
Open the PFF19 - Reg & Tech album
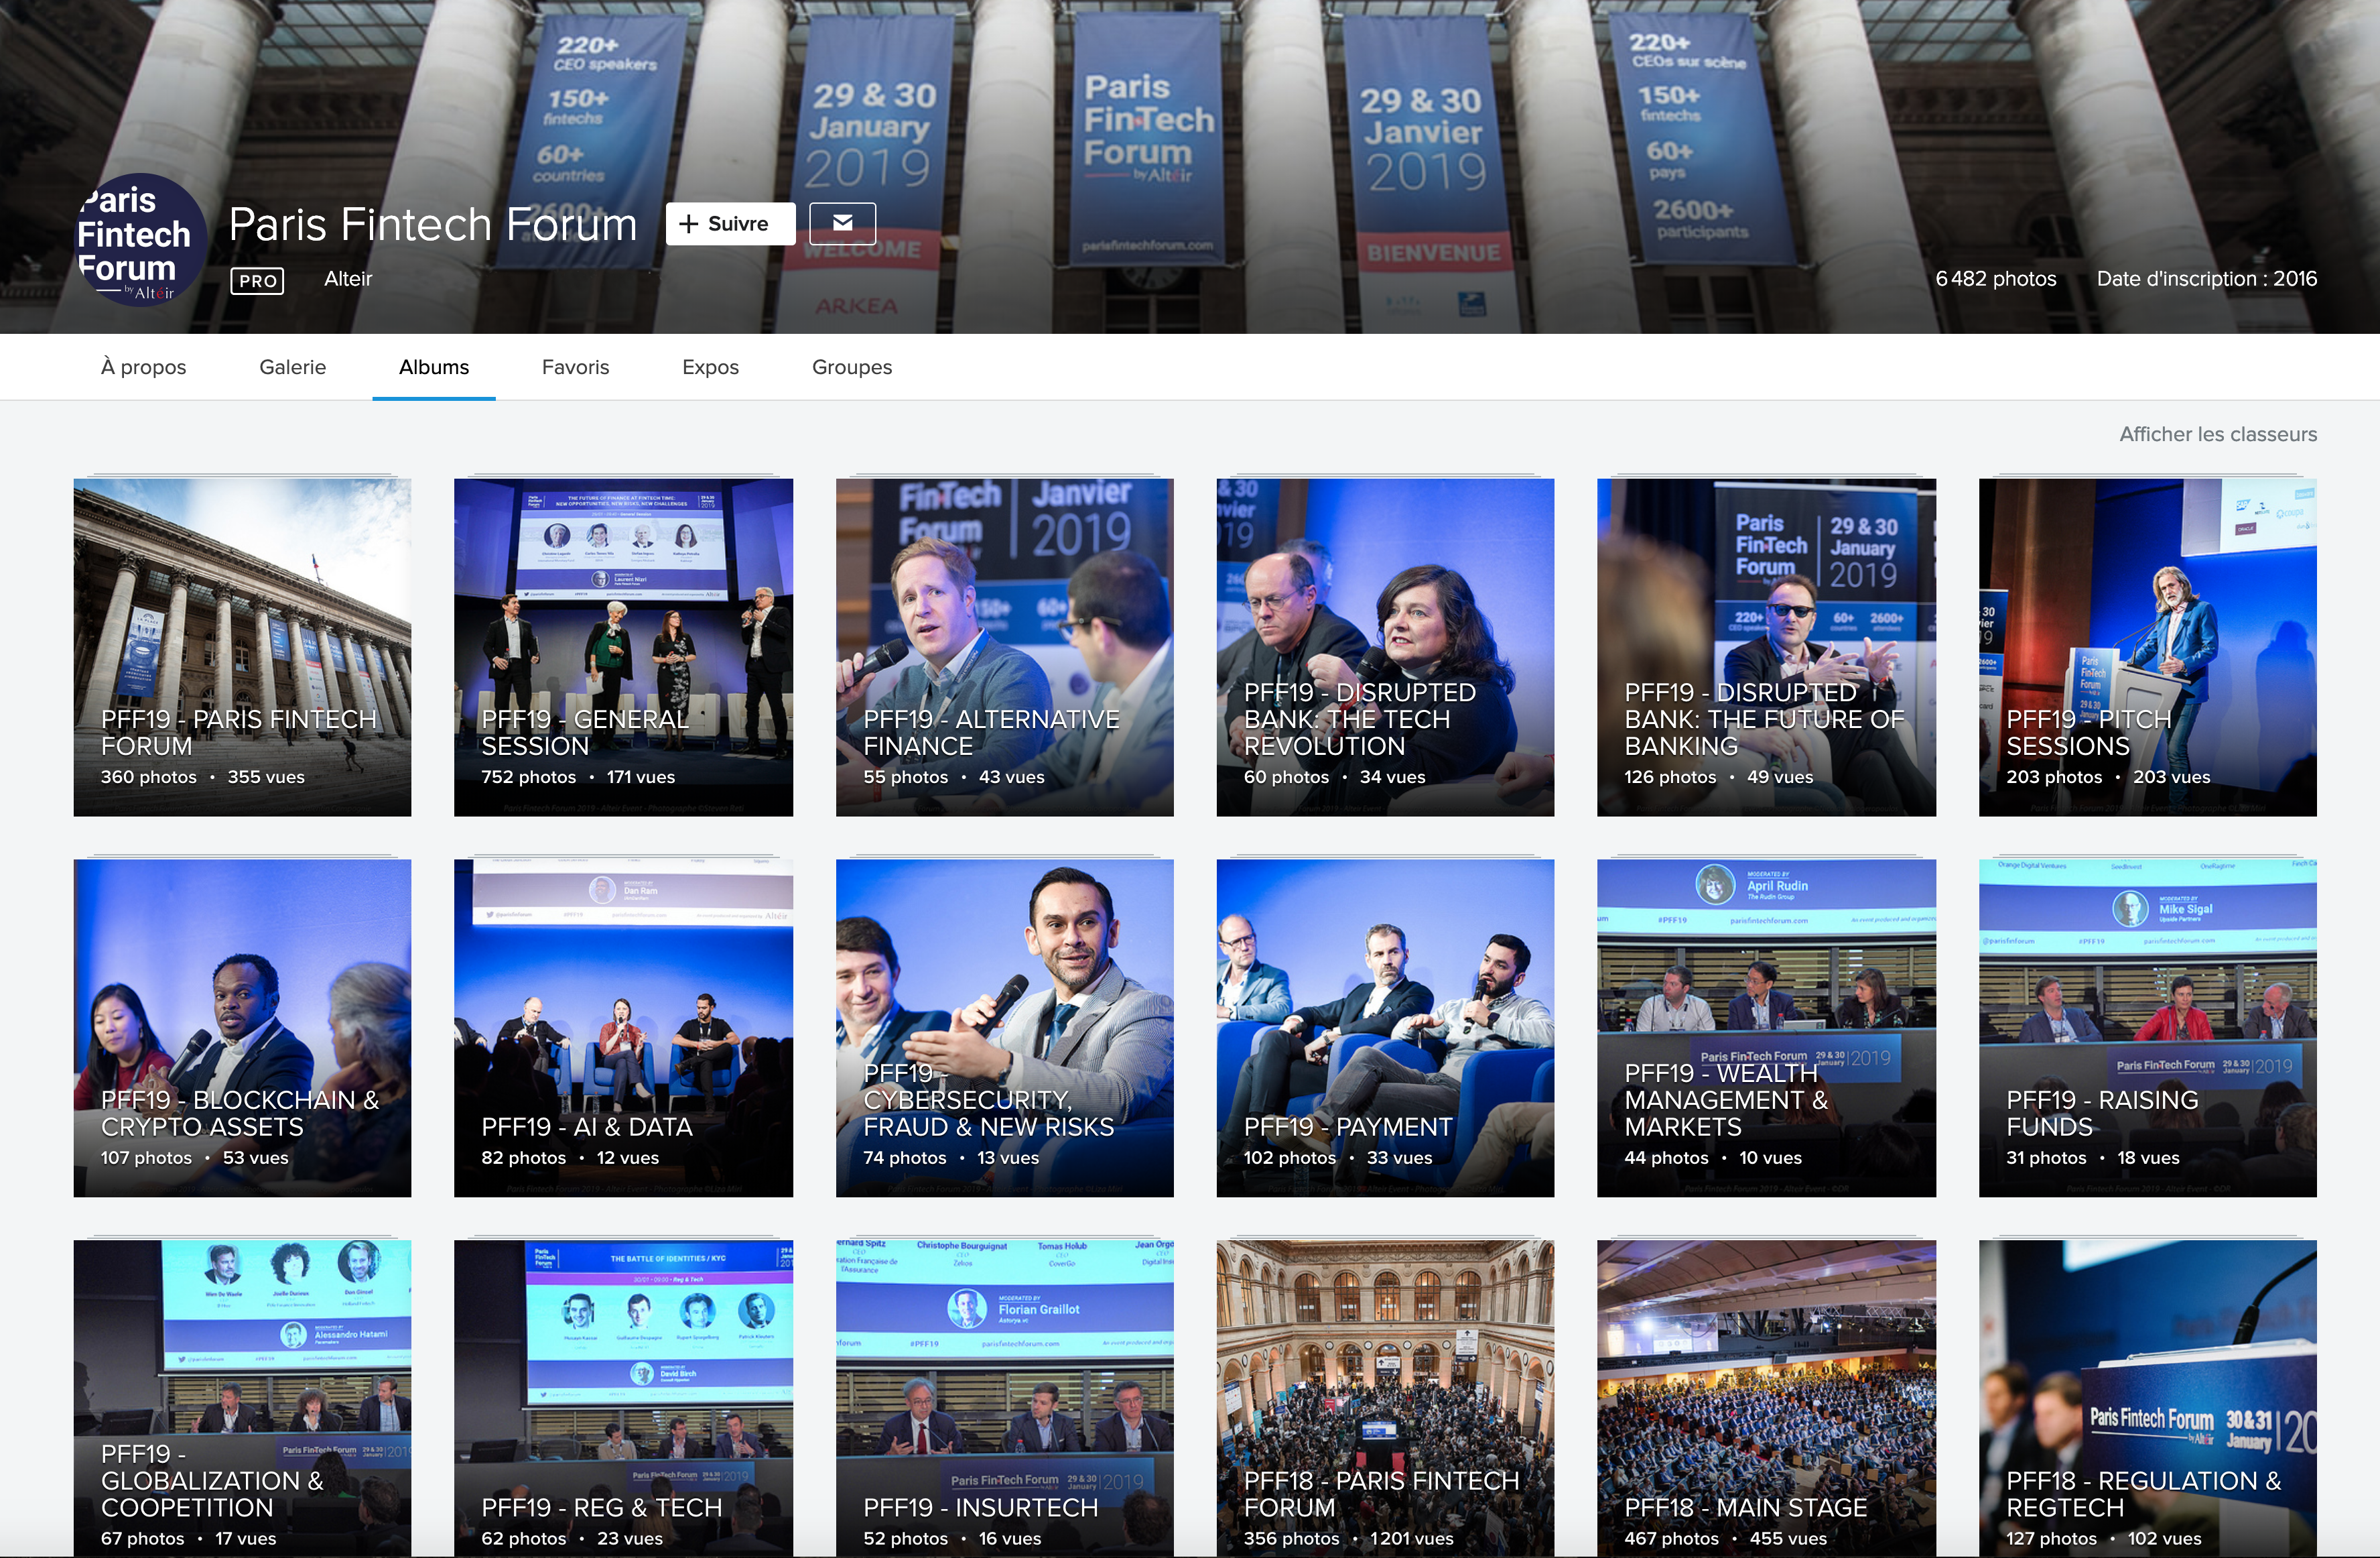(x=623, y=1398)
